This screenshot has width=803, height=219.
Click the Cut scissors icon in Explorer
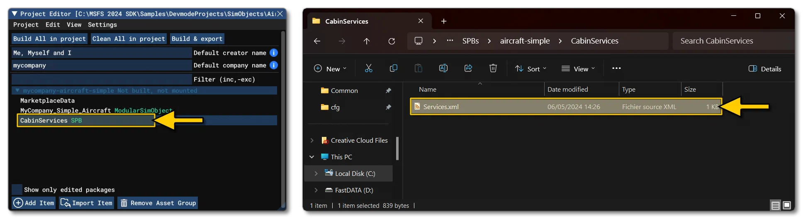[x=368, y=68]
